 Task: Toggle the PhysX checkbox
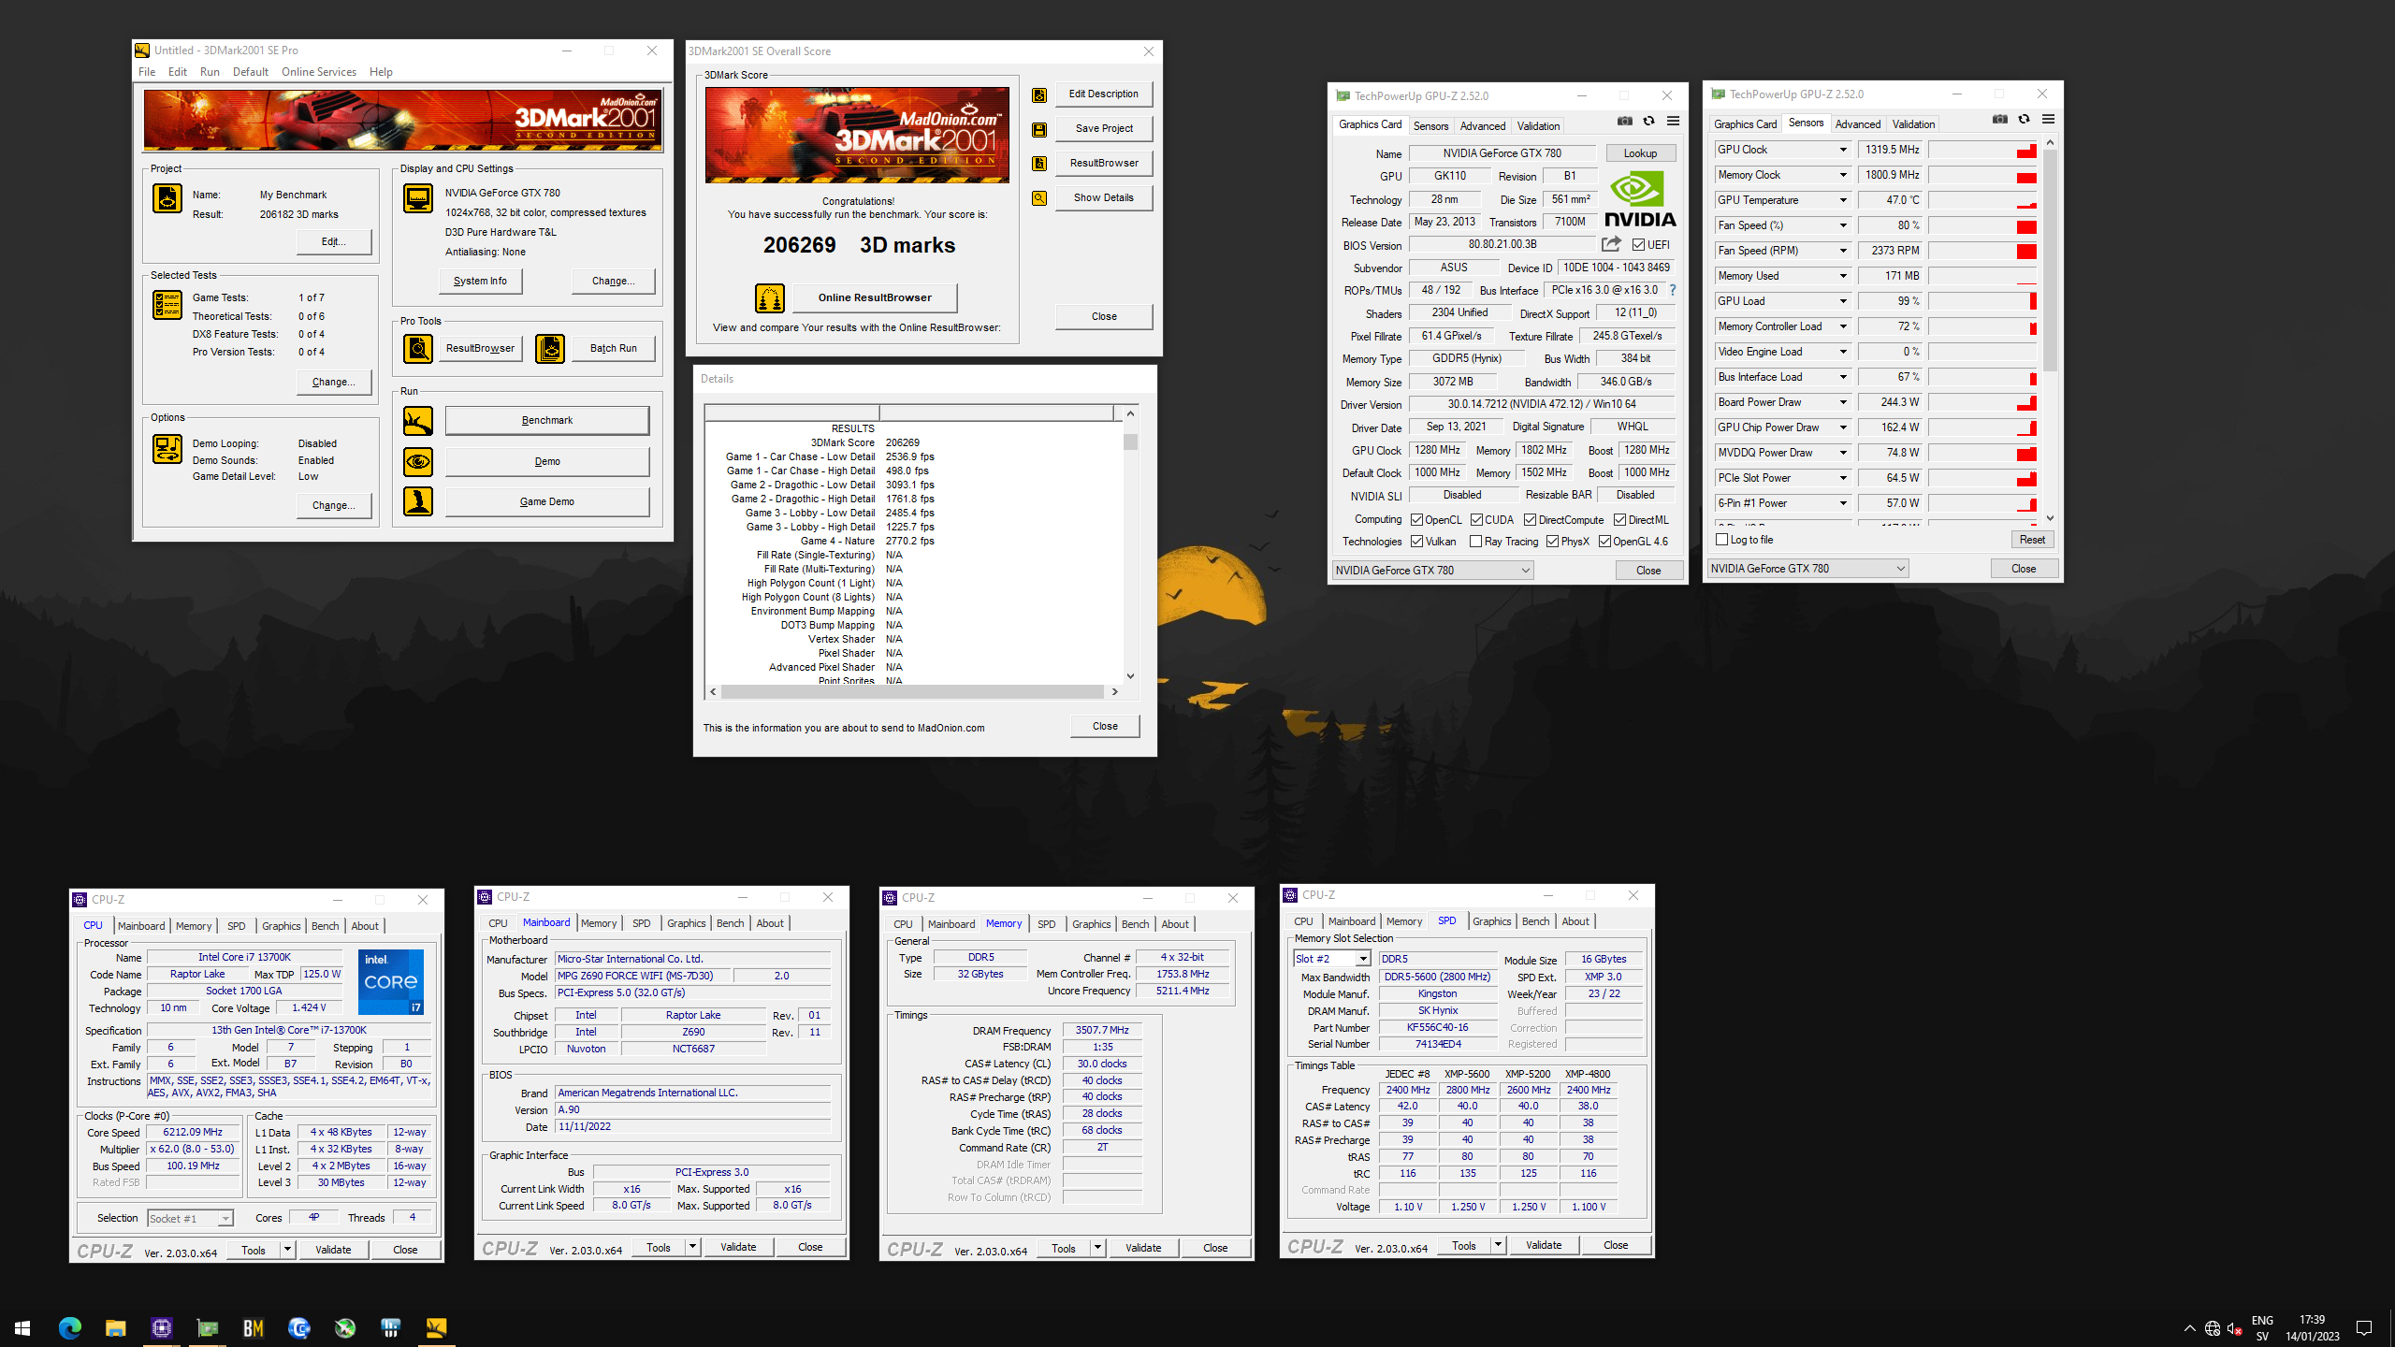[x=1553, y=542]
